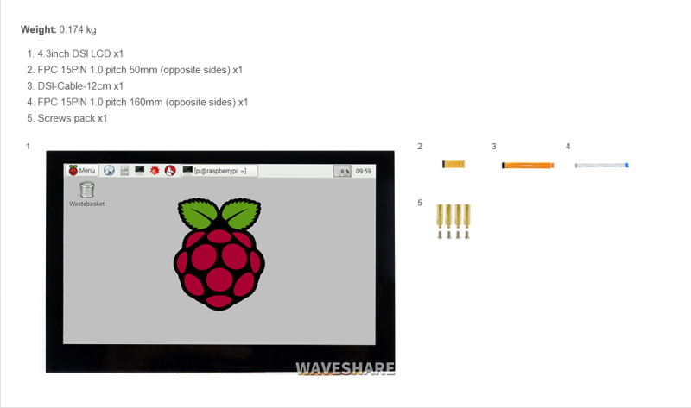Click the 4.3inch DSI LCD x1 list item
The height and width of the screenshot is (408, 691).
80,53
